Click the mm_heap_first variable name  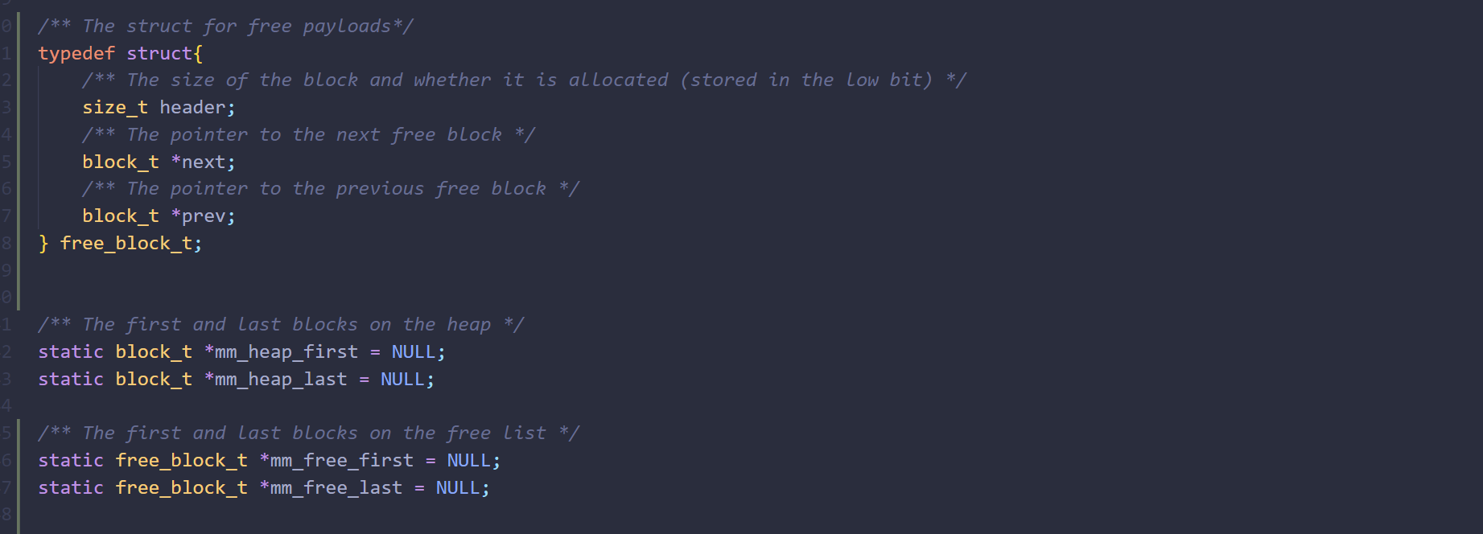point(286,352)
